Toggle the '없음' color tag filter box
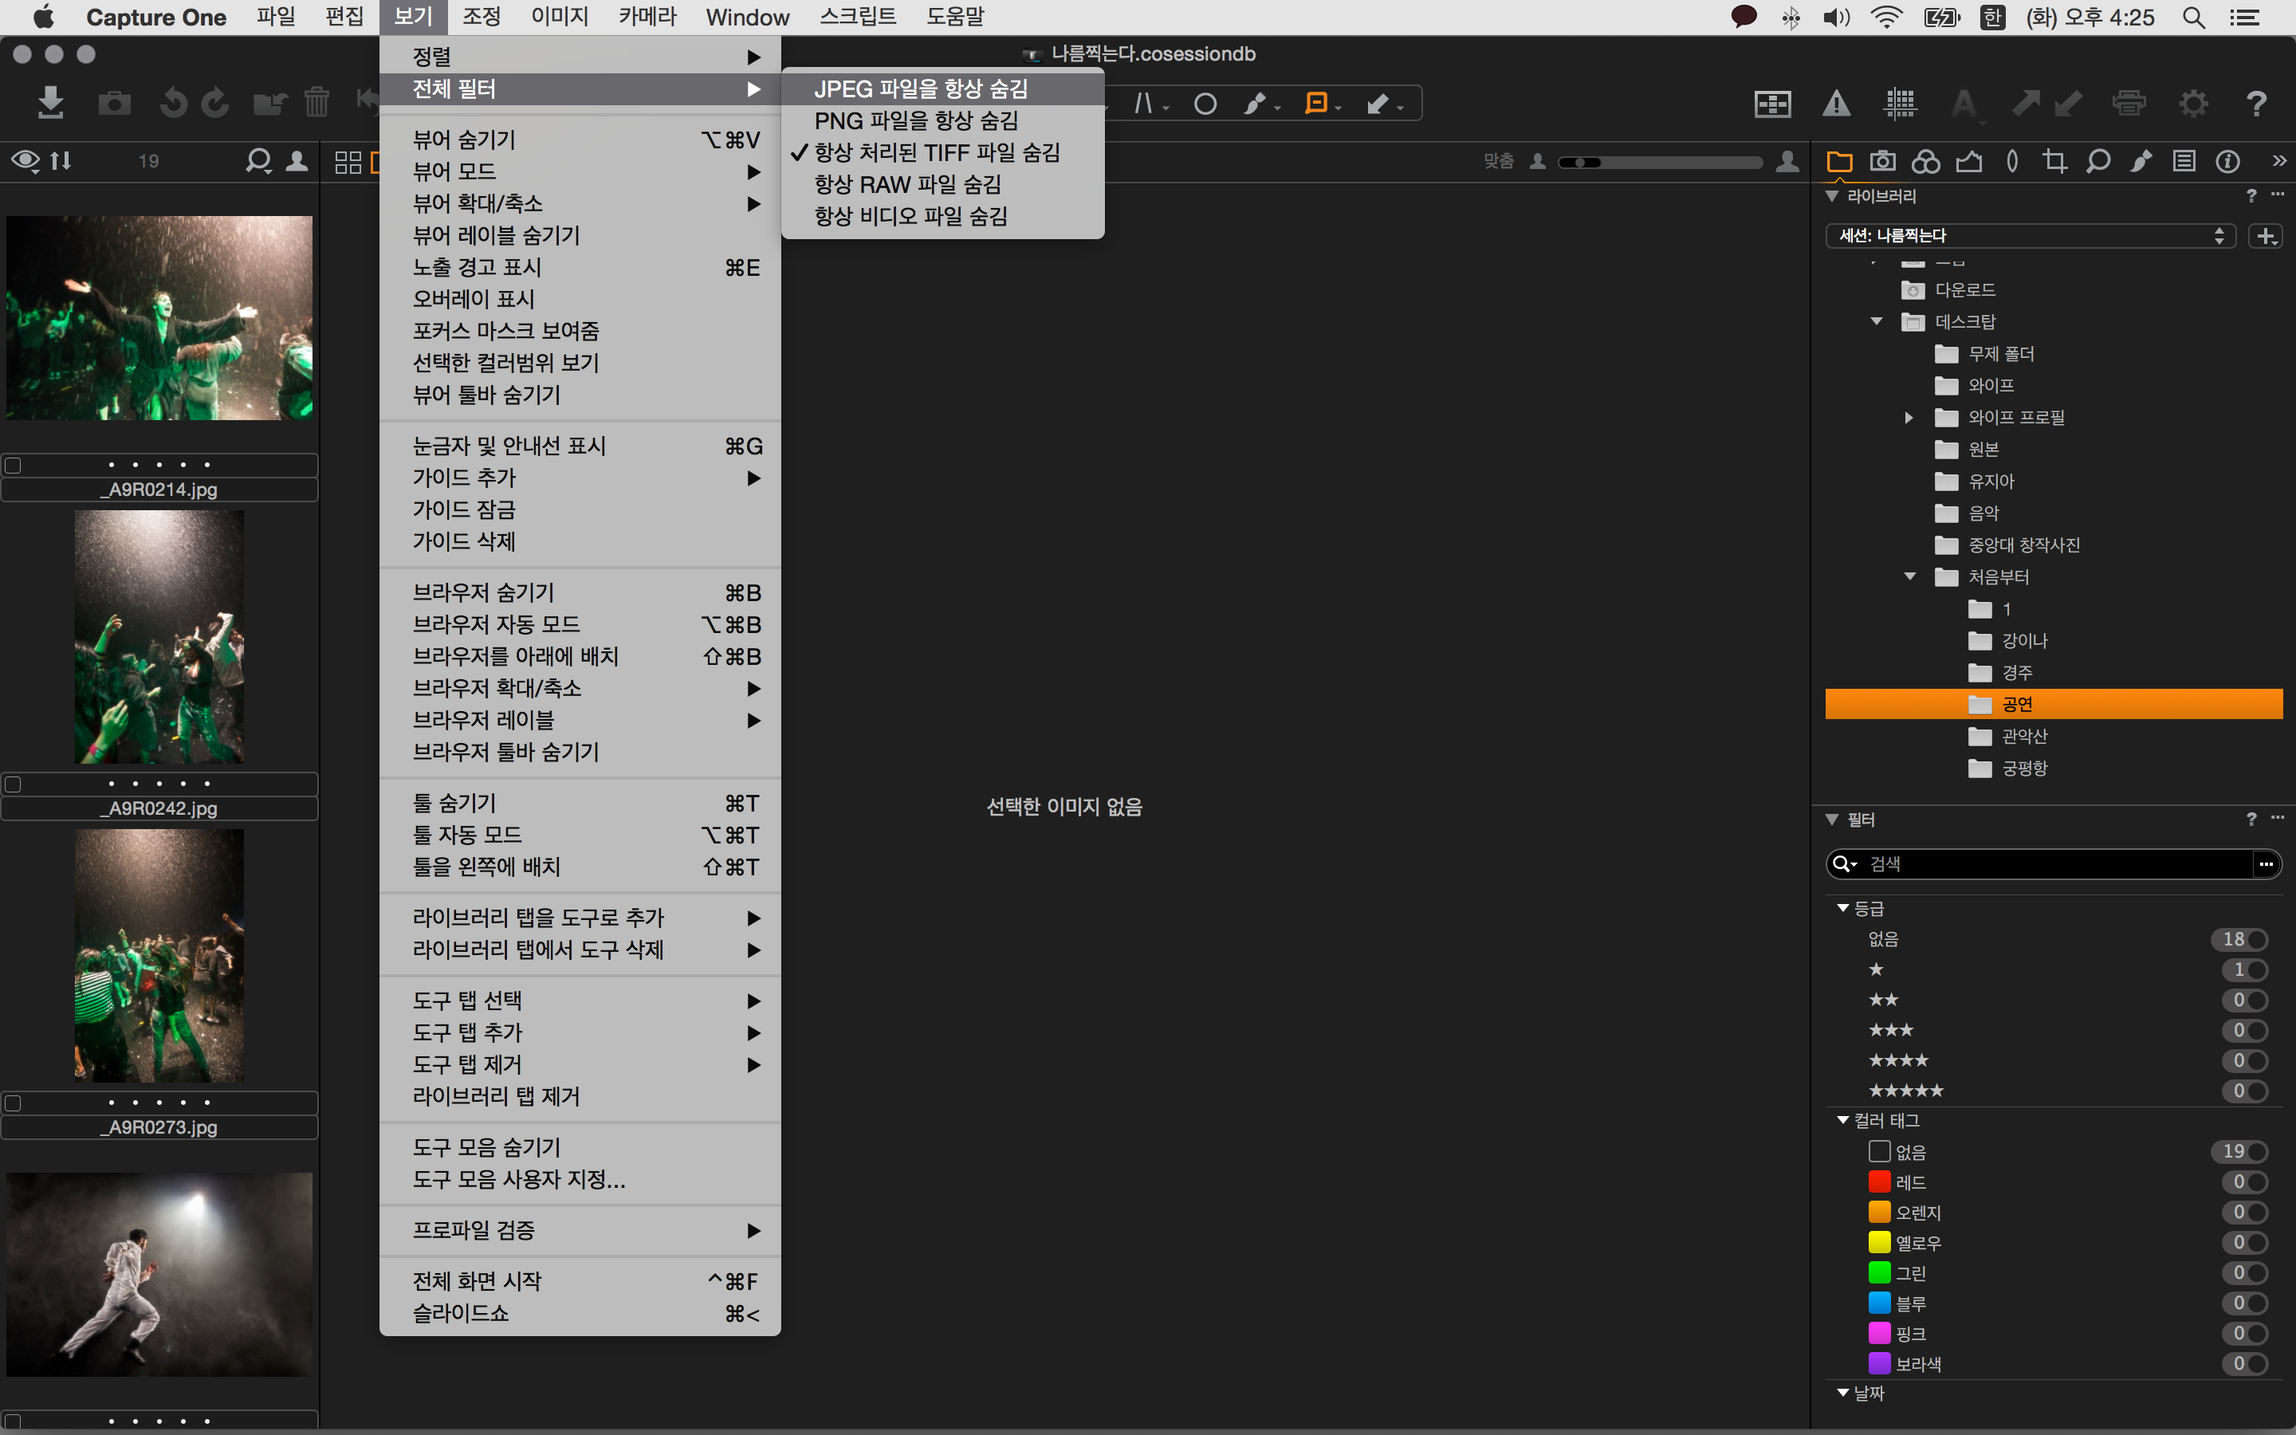 [1878, 1151]
